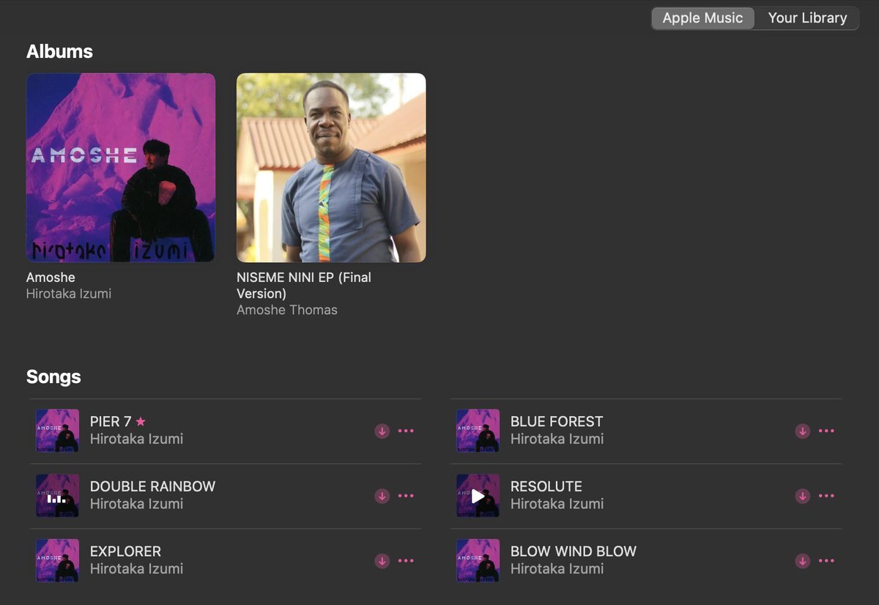Download the DOUBLE RAINBOW track
Viewport: 879px width, 605px height.
(x=382, y=496)
